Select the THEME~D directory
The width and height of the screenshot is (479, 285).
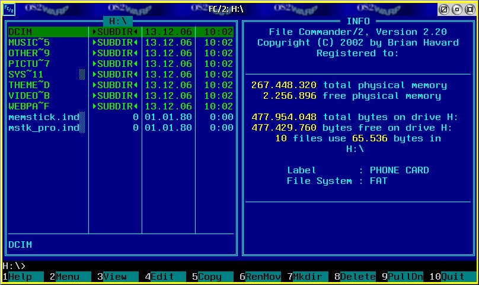[121, 85]
